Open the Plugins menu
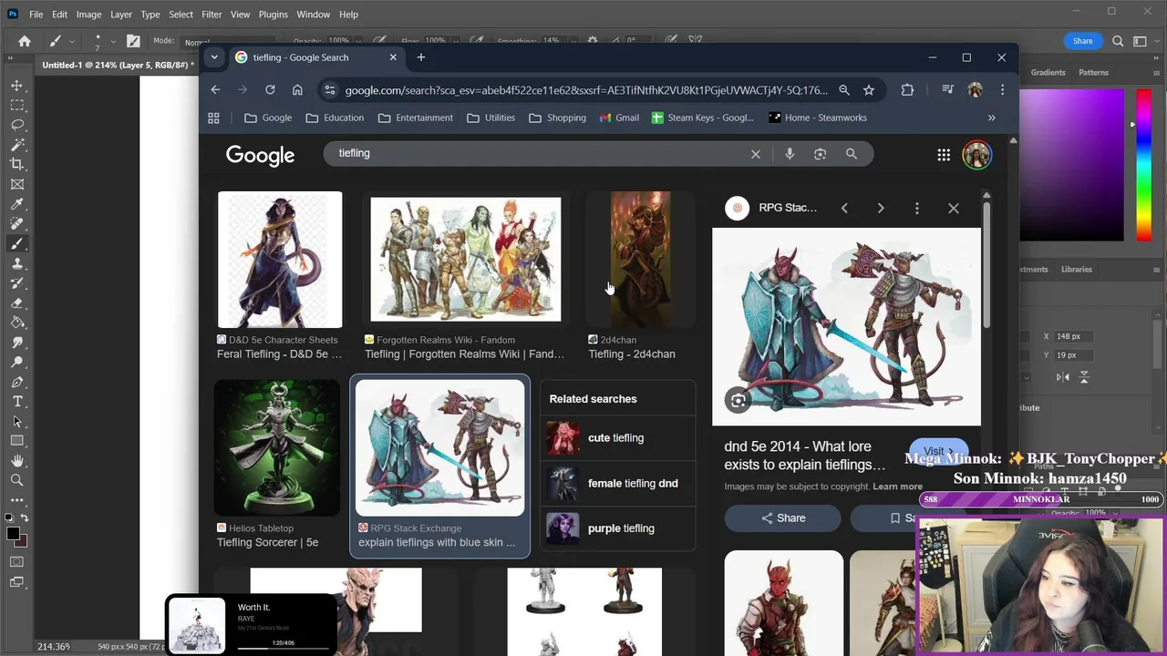Screen dimensions: 1167x656 pyautogui.click(x=273, y=15)
